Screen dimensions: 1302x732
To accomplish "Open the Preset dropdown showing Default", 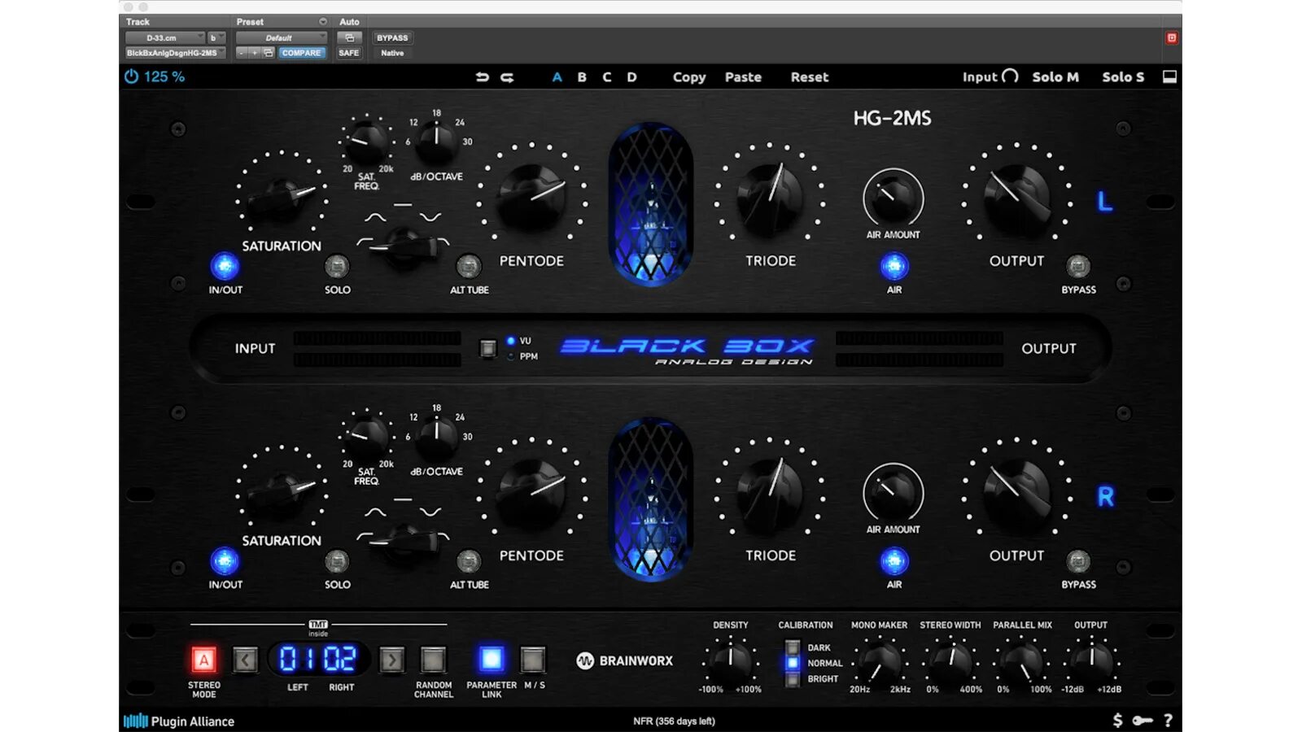I will (x=281, y=37).
